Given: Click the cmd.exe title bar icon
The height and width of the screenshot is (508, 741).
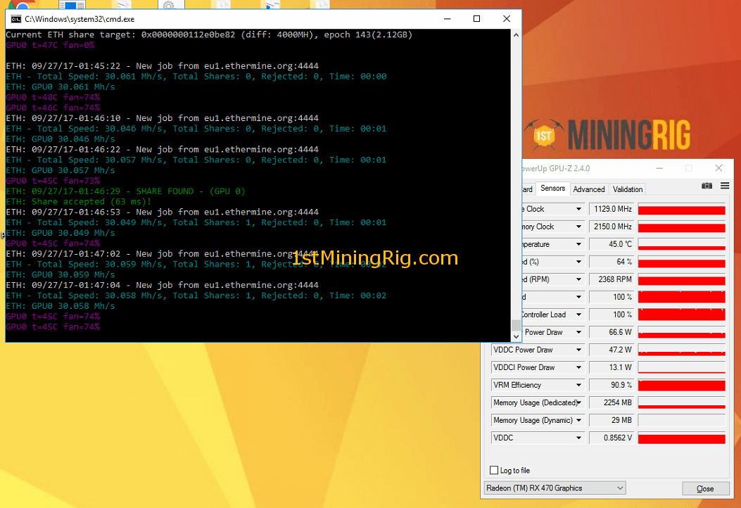Looking at the screenshot, I should tap(16, 19).
